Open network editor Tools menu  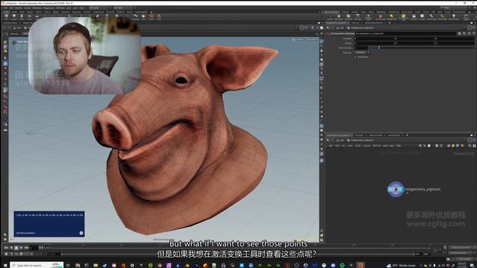358,146
